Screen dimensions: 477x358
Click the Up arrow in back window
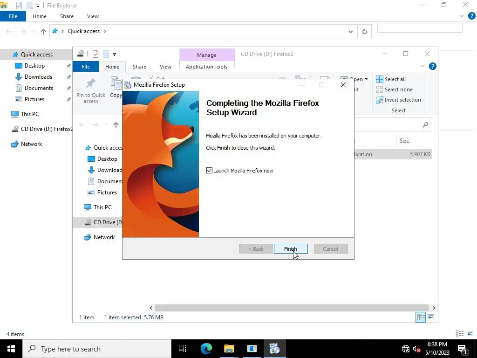[x=43, y=31]
